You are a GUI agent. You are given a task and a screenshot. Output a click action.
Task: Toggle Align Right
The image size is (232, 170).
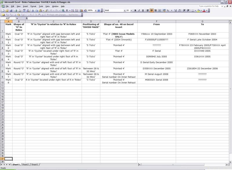click(155, 10)
